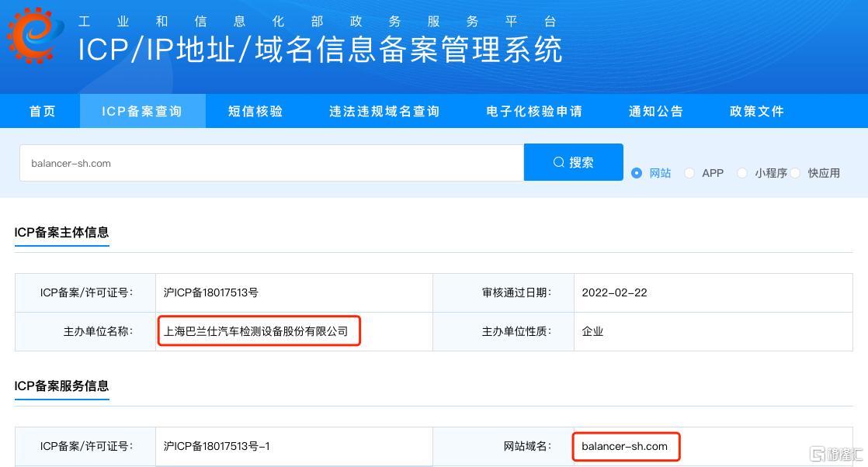Click the 主办单位性质 label cell

click(x=503, y=331)
